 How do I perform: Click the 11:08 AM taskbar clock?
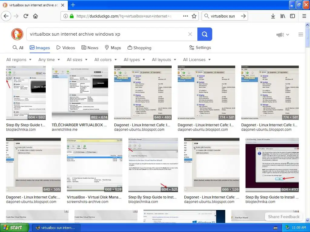(x=299, y=228)
